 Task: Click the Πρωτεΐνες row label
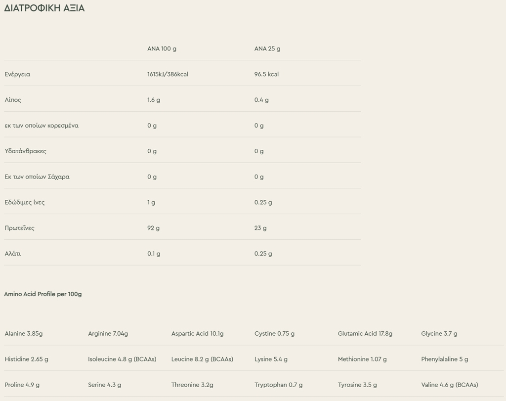20,228
